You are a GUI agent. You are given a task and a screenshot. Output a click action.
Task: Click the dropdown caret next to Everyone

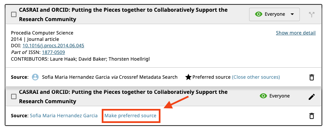pyautogui.click(x=292, y=14)
